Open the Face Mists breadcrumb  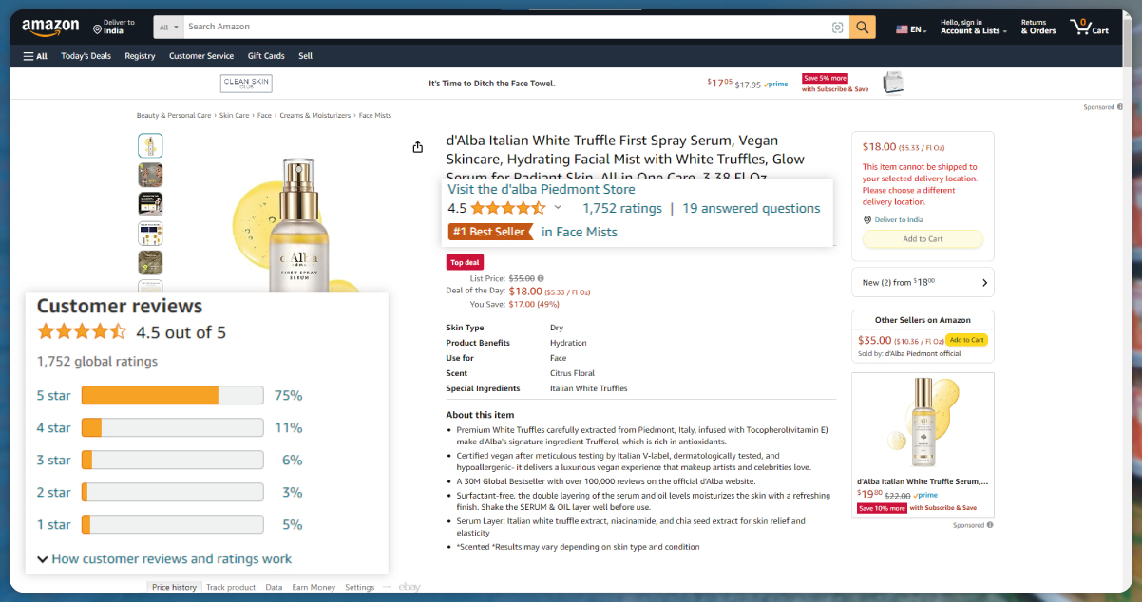pyautogui.click(x=375, y=116)
